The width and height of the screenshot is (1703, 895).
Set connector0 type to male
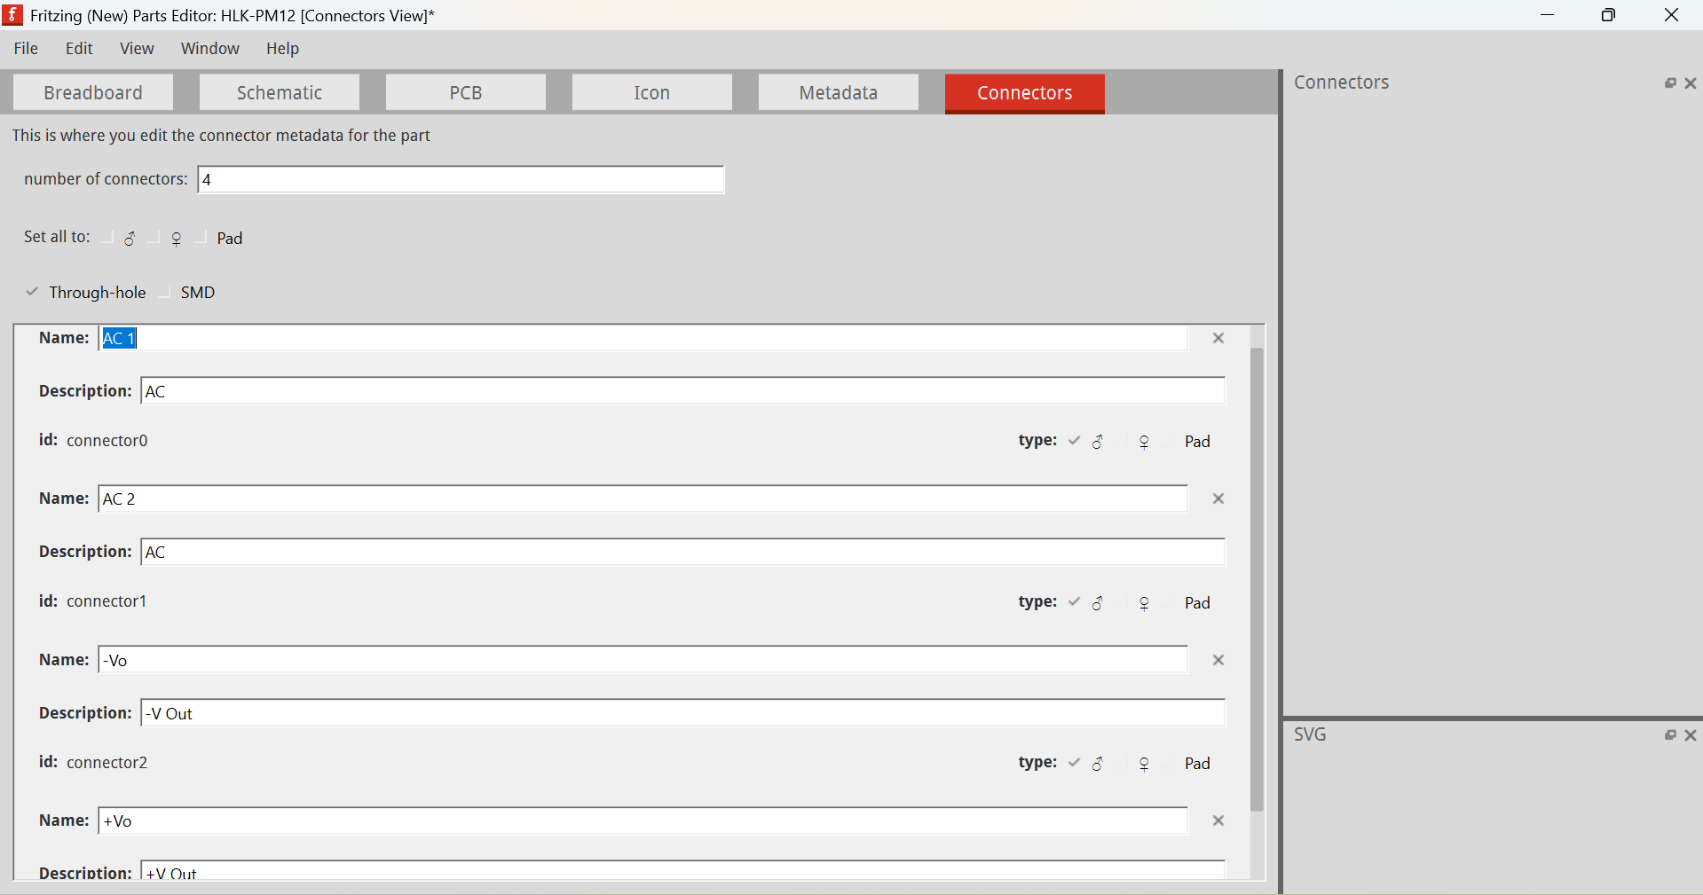tap(1087, 441)
